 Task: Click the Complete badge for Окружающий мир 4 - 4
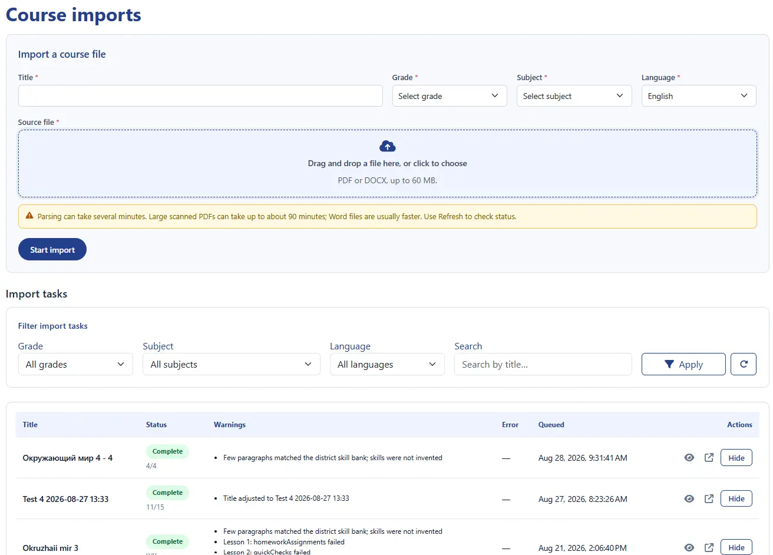click(x=167, y=451)
